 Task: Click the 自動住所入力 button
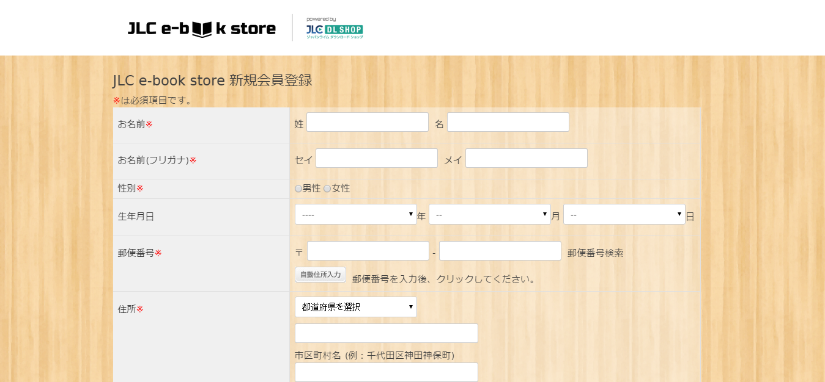[320, 275]
